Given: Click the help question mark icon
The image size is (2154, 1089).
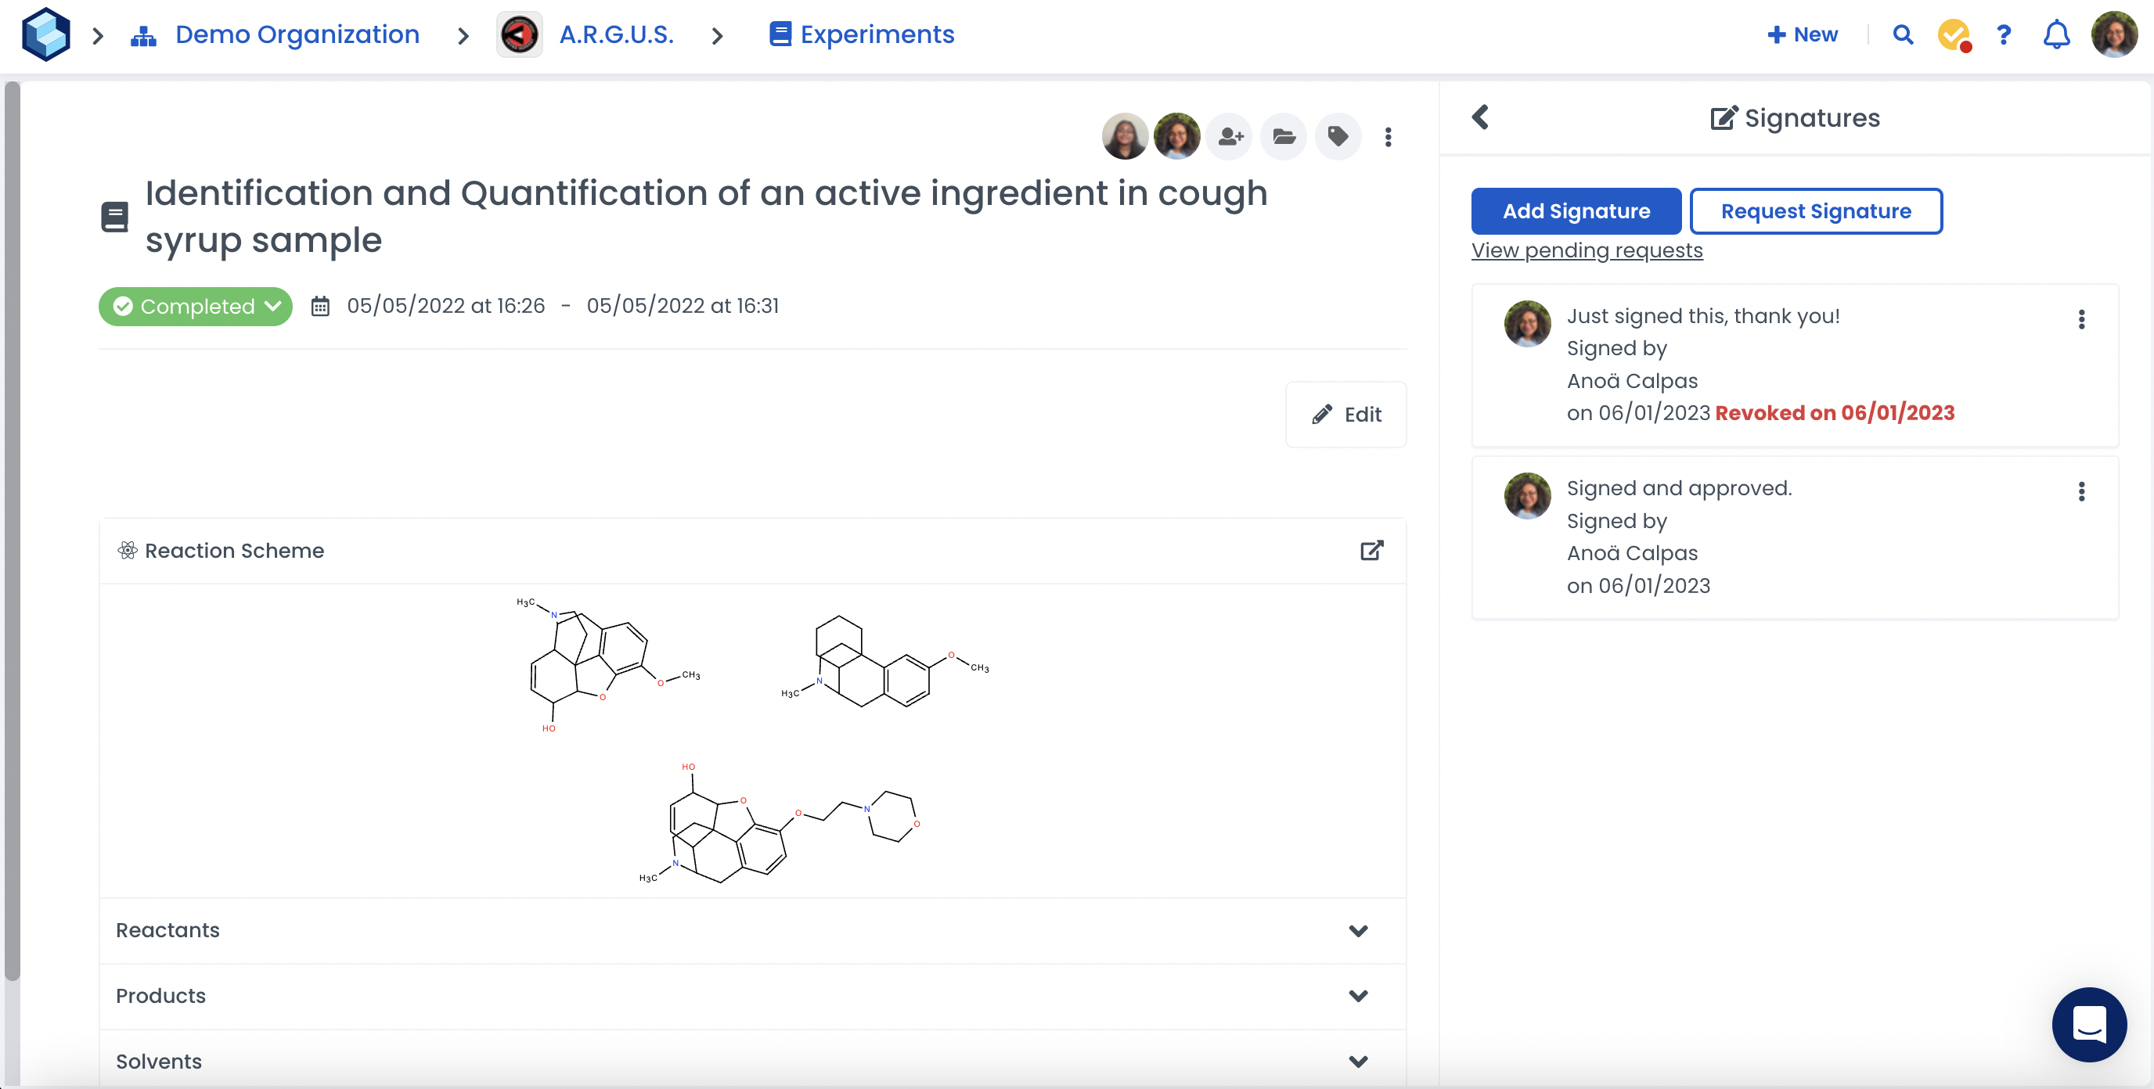Looking at the screenshot, I should (2004, 35).
